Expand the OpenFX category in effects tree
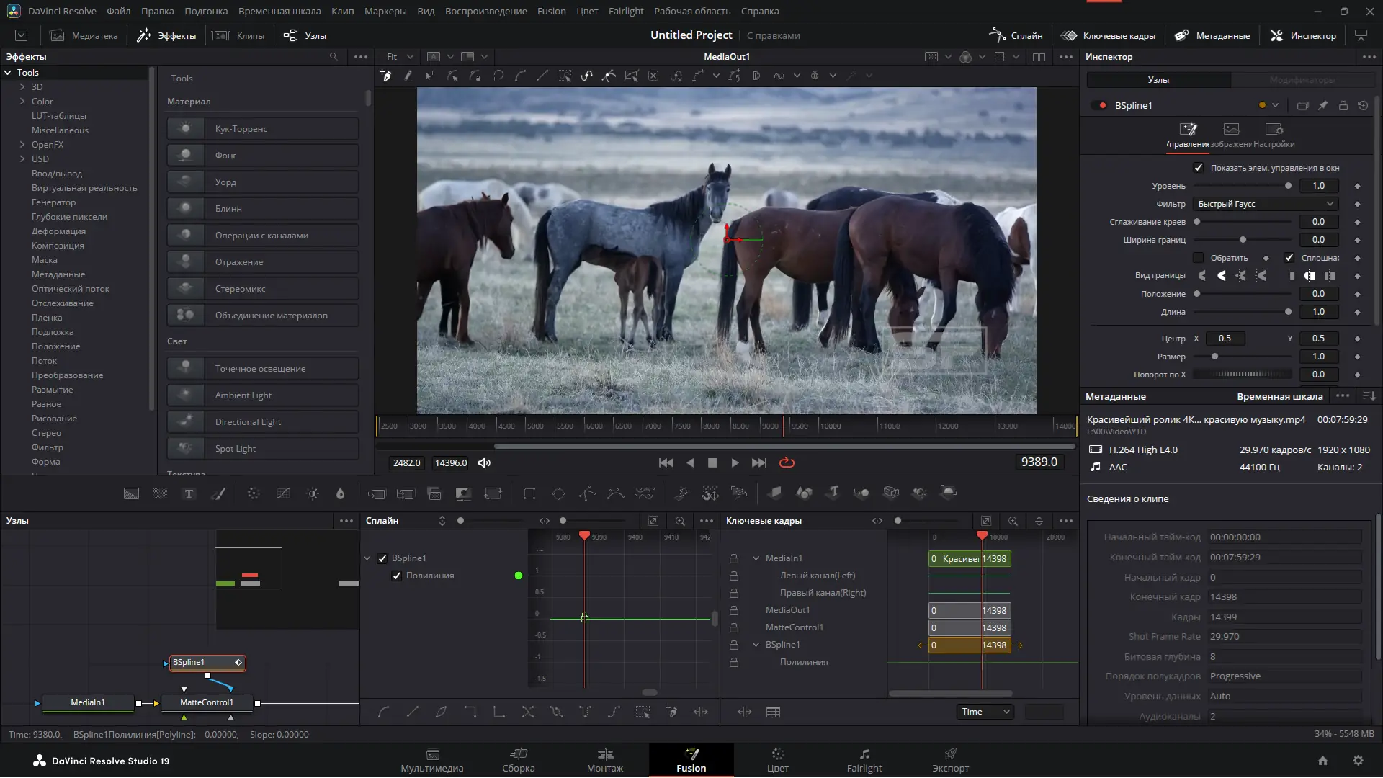The image size is (1383, 778). point(22,144)
